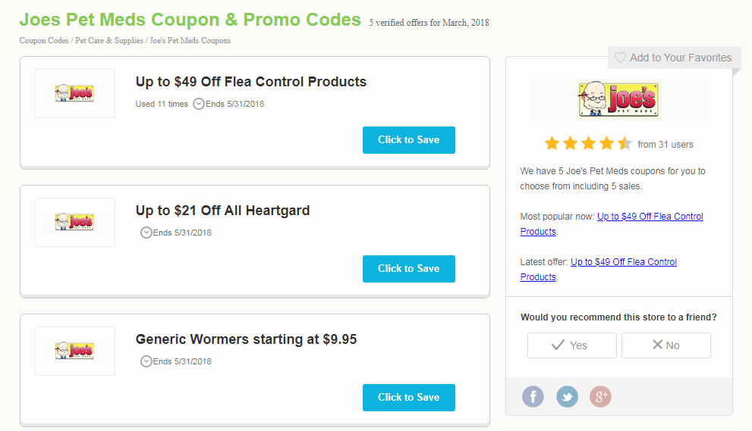Click to Save on Generic Wormers offer

408,398
